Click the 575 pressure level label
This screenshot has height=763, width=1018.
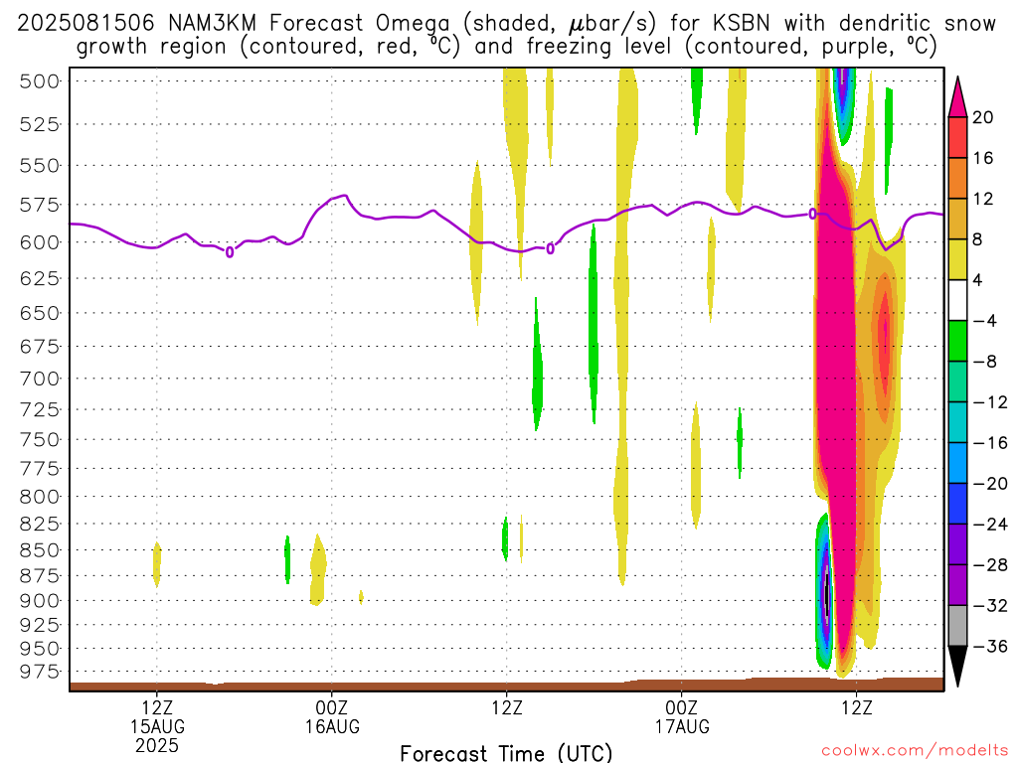tap(40, 206)
